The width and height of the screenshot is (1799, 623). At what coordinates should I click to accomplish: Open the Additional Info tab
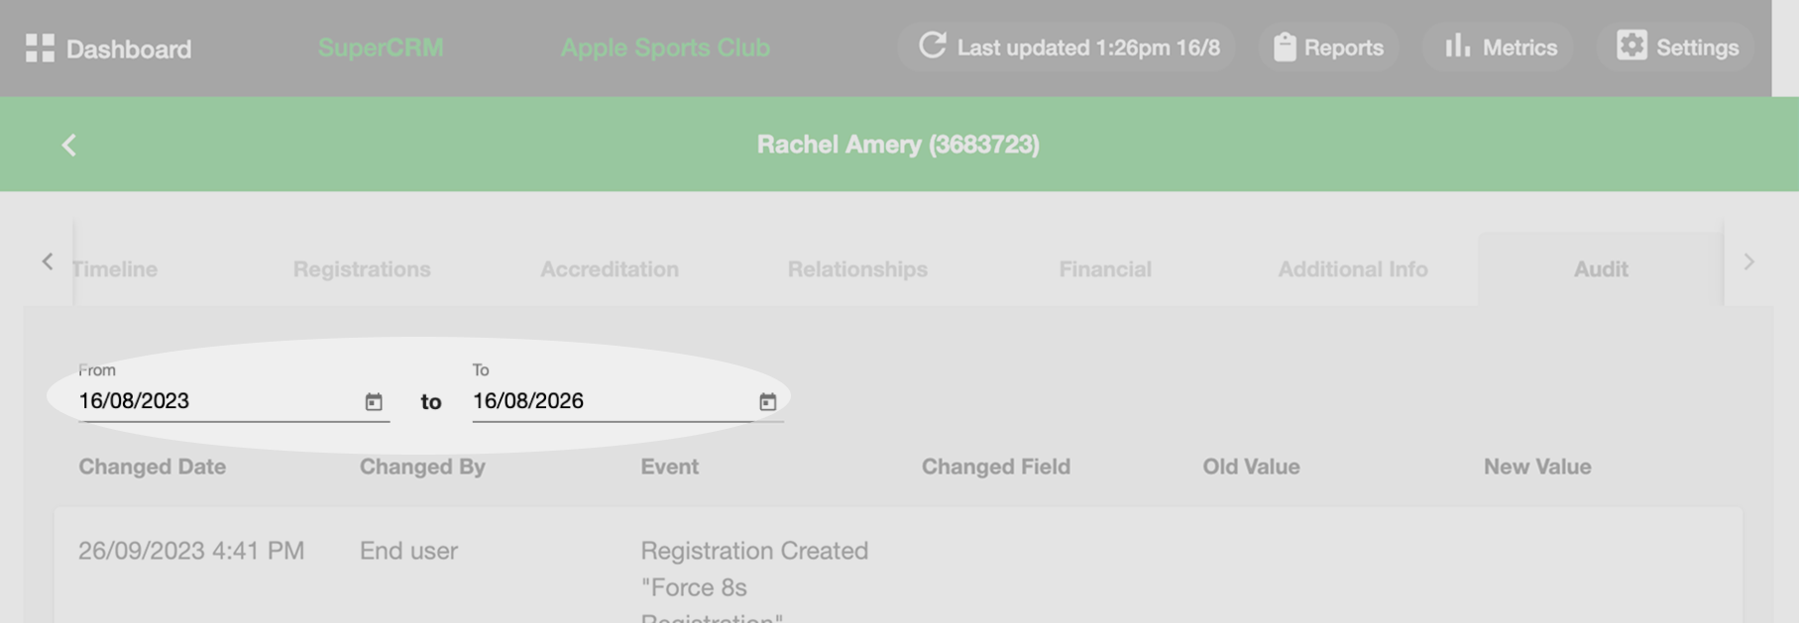tap(1353, 268)
